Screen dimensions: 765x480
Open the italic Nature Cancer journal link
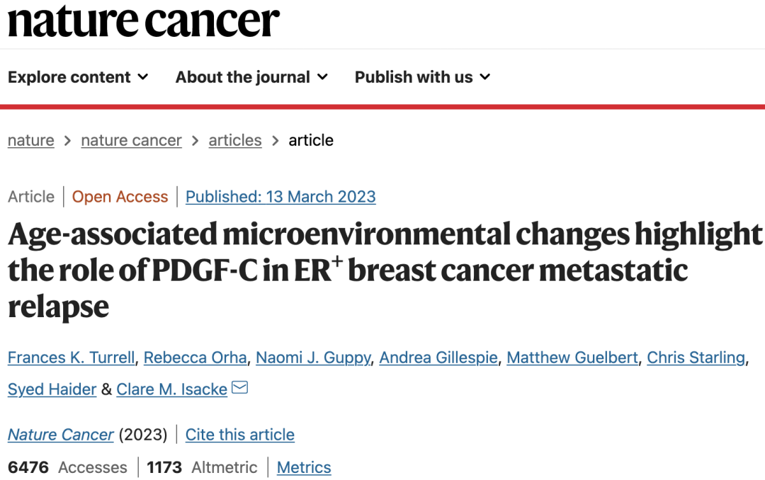(x=61, y=435)
